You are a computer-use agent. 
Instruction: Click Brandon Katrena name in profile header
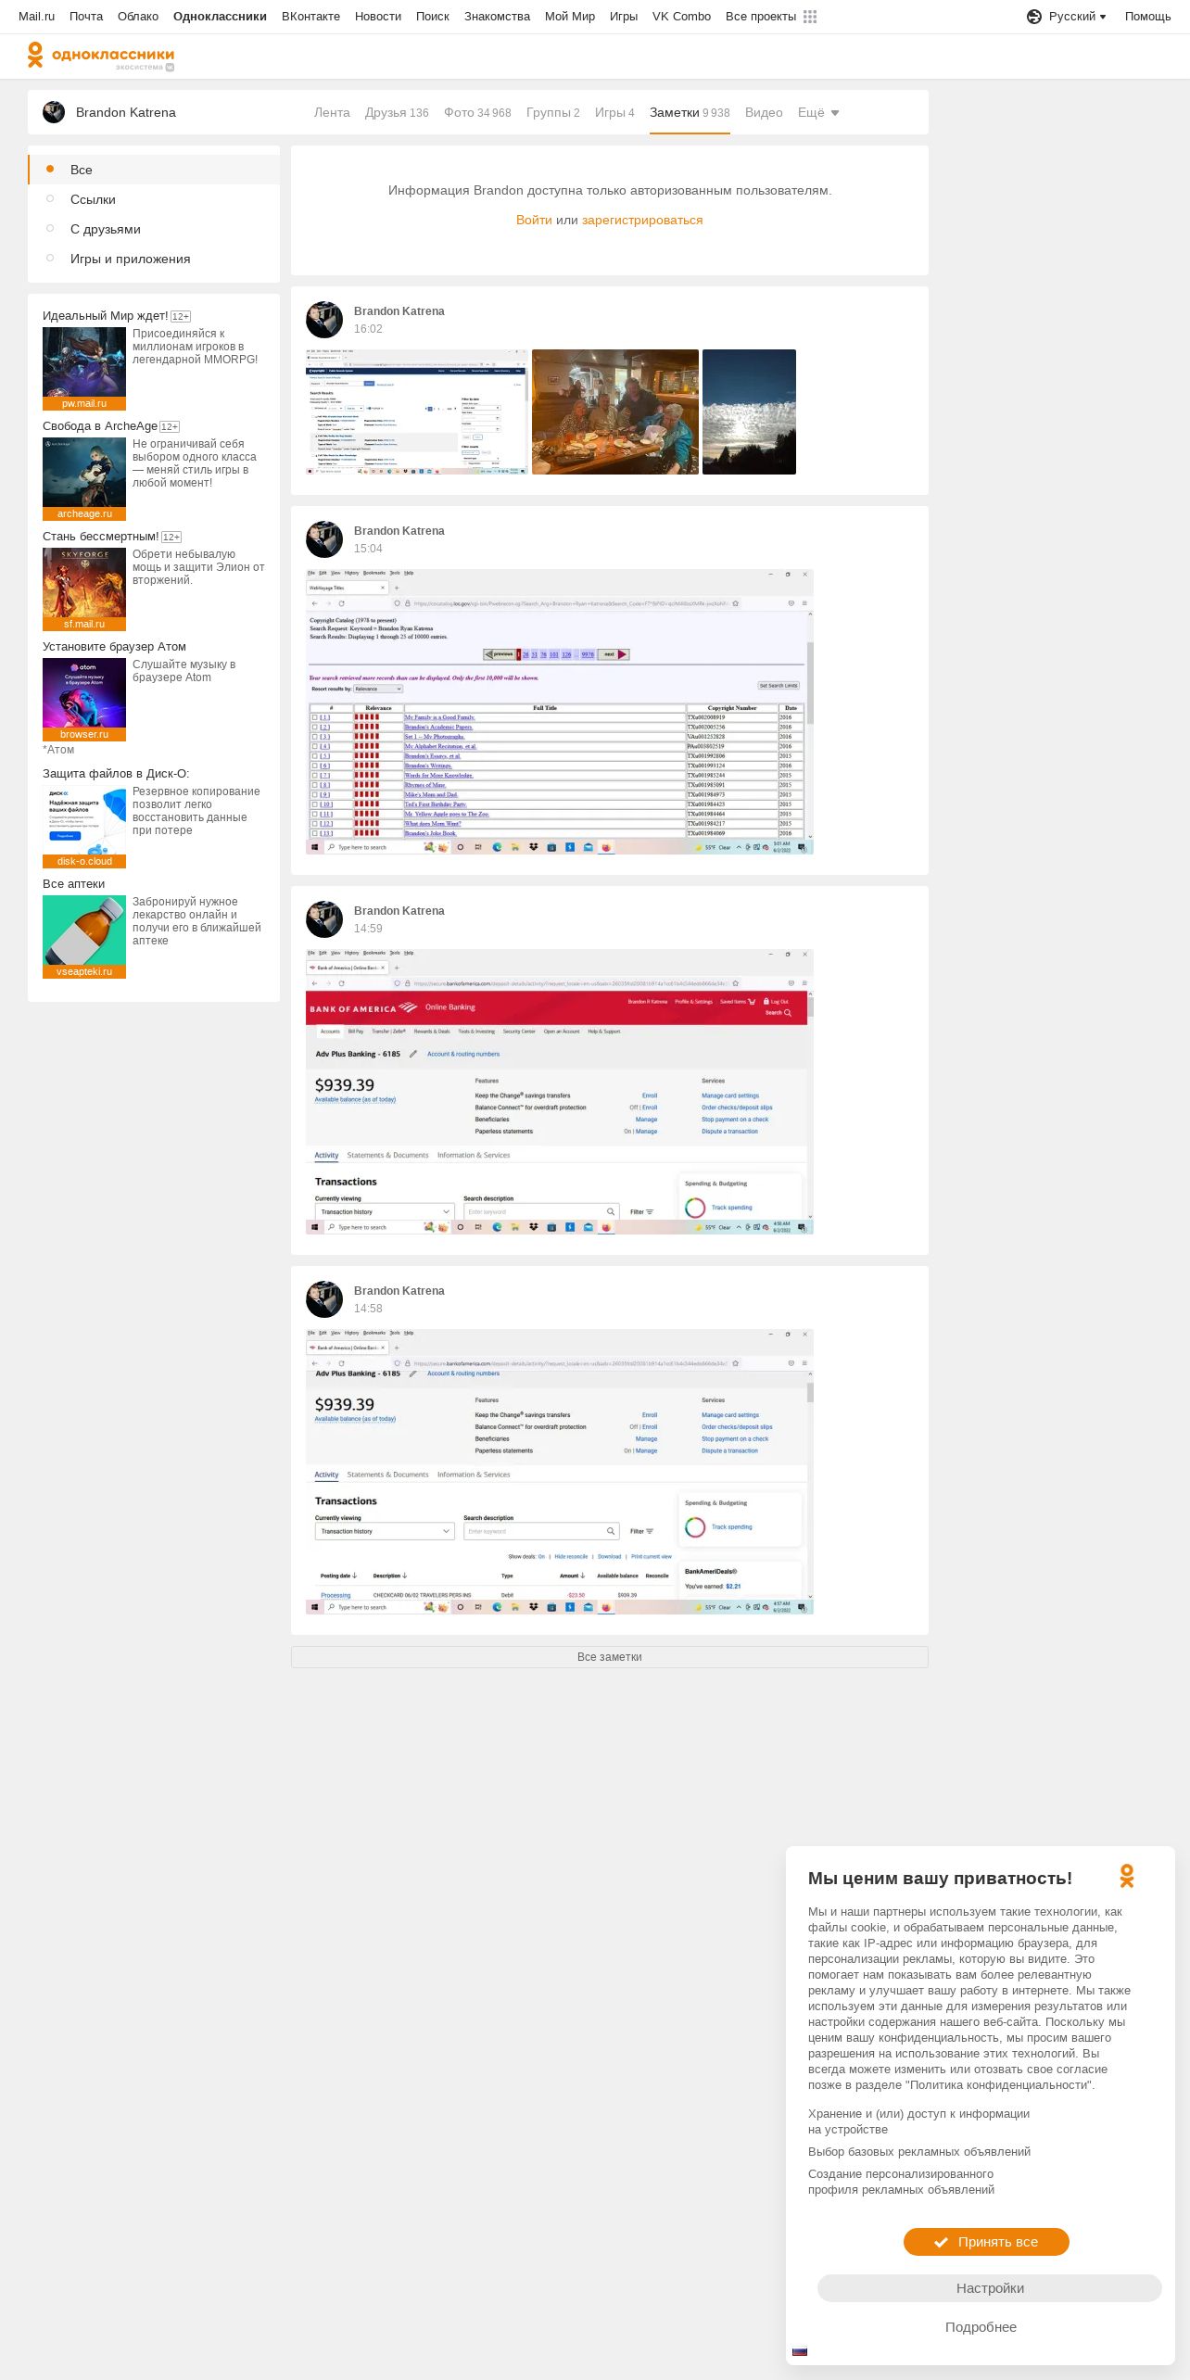pos(125,112)
